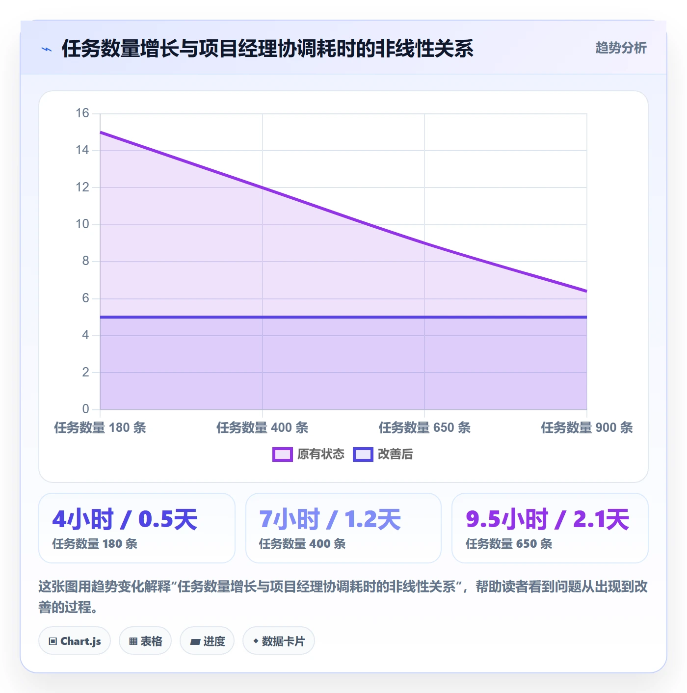Click the bar icon in the 进度 chip
Viewport: 687px width, 693px height.
[195, 641]
